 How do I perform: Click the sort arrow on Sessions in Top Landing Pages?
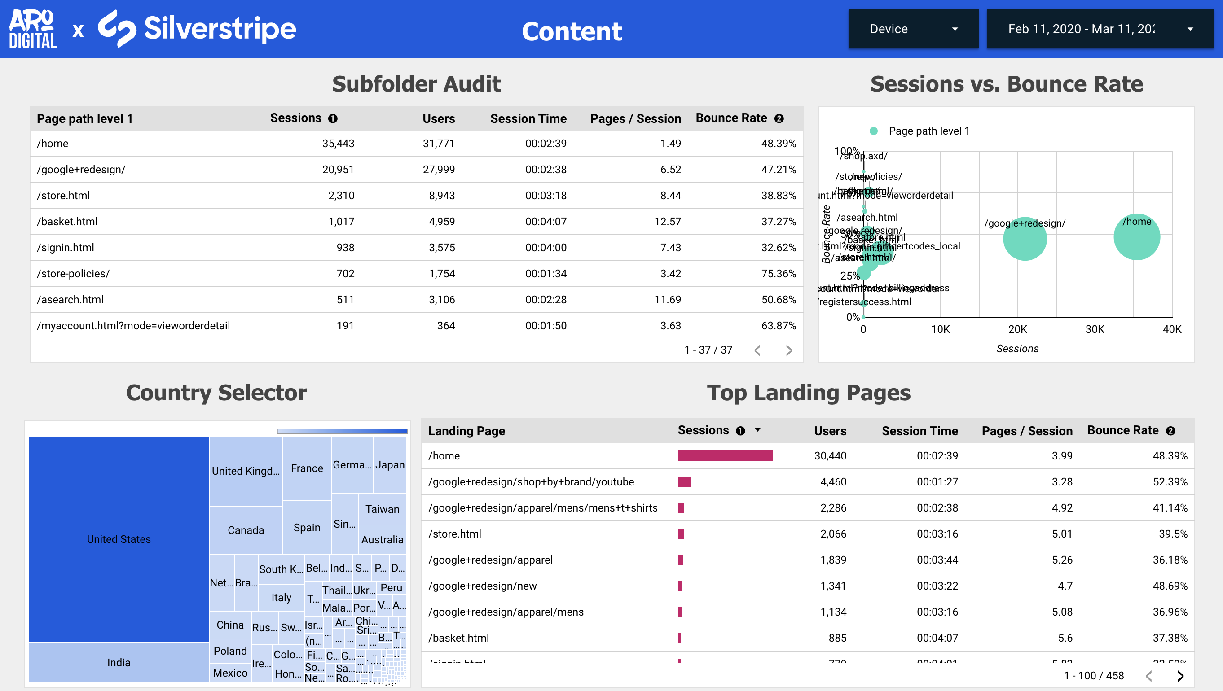click(x=758, y=431)
